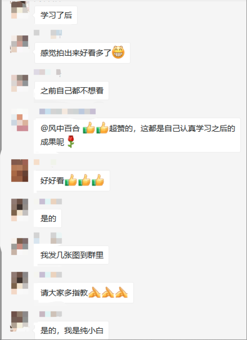Click the grinning face emoji in message
247x340 pixels.
[x=118, y=52]
